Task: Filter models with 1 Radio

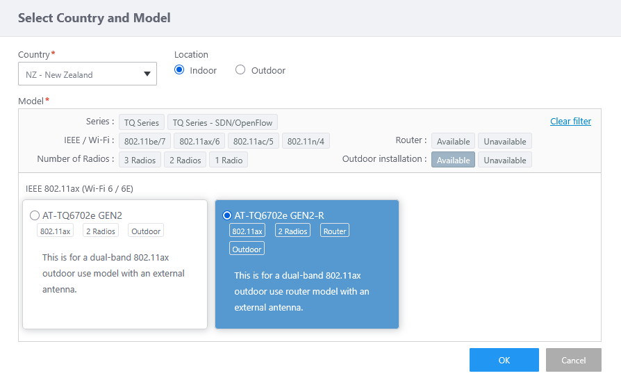Action: tap(229, 160)
